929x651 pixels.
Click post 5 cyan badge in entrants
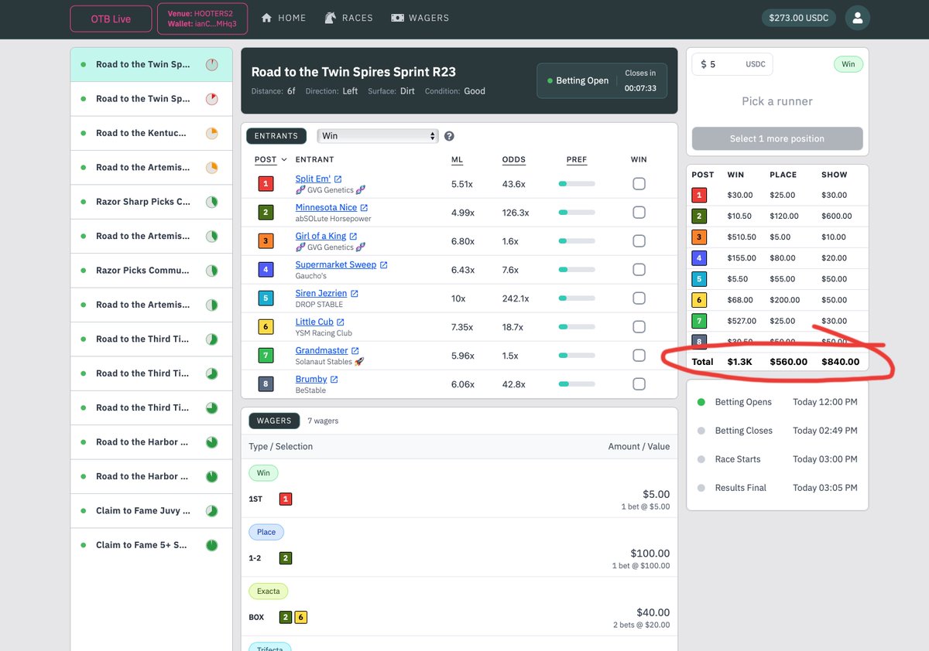click(x=266, y=298)
